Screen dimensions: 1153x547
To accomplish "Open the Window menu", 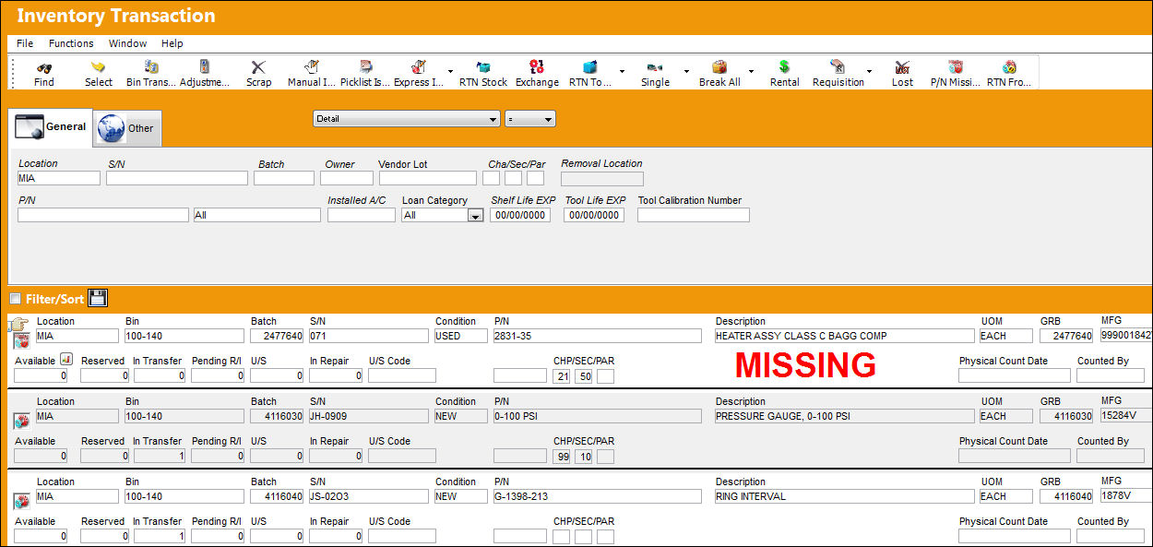I will coord(127,43).
